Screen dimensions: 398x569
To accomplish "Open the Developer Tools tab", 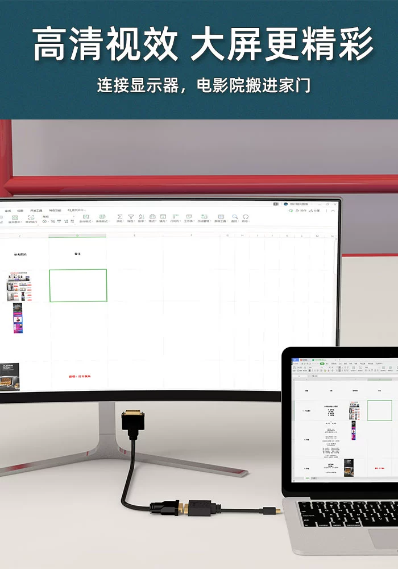I will point(36,211).
